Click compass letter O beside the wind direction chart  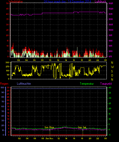112,75
